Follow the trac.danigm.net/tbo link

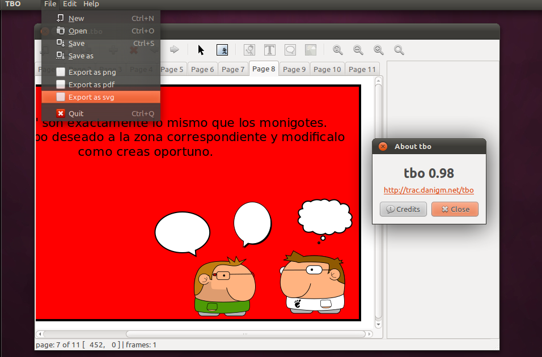[429, 190]
